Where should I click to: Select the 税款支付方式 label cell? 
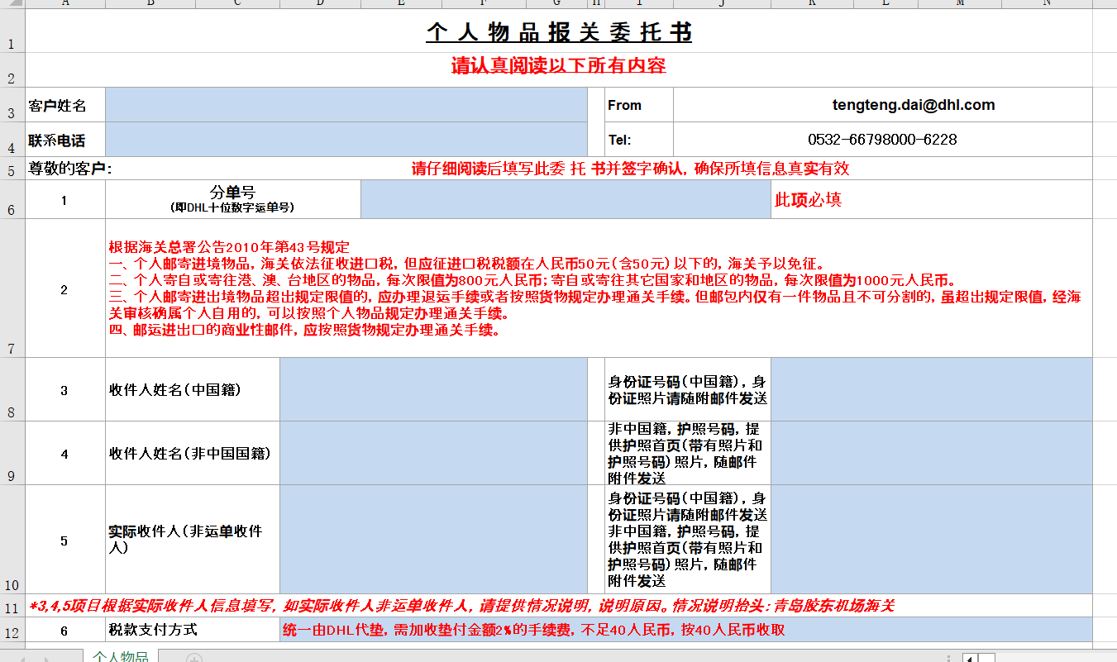pos(193,630)
